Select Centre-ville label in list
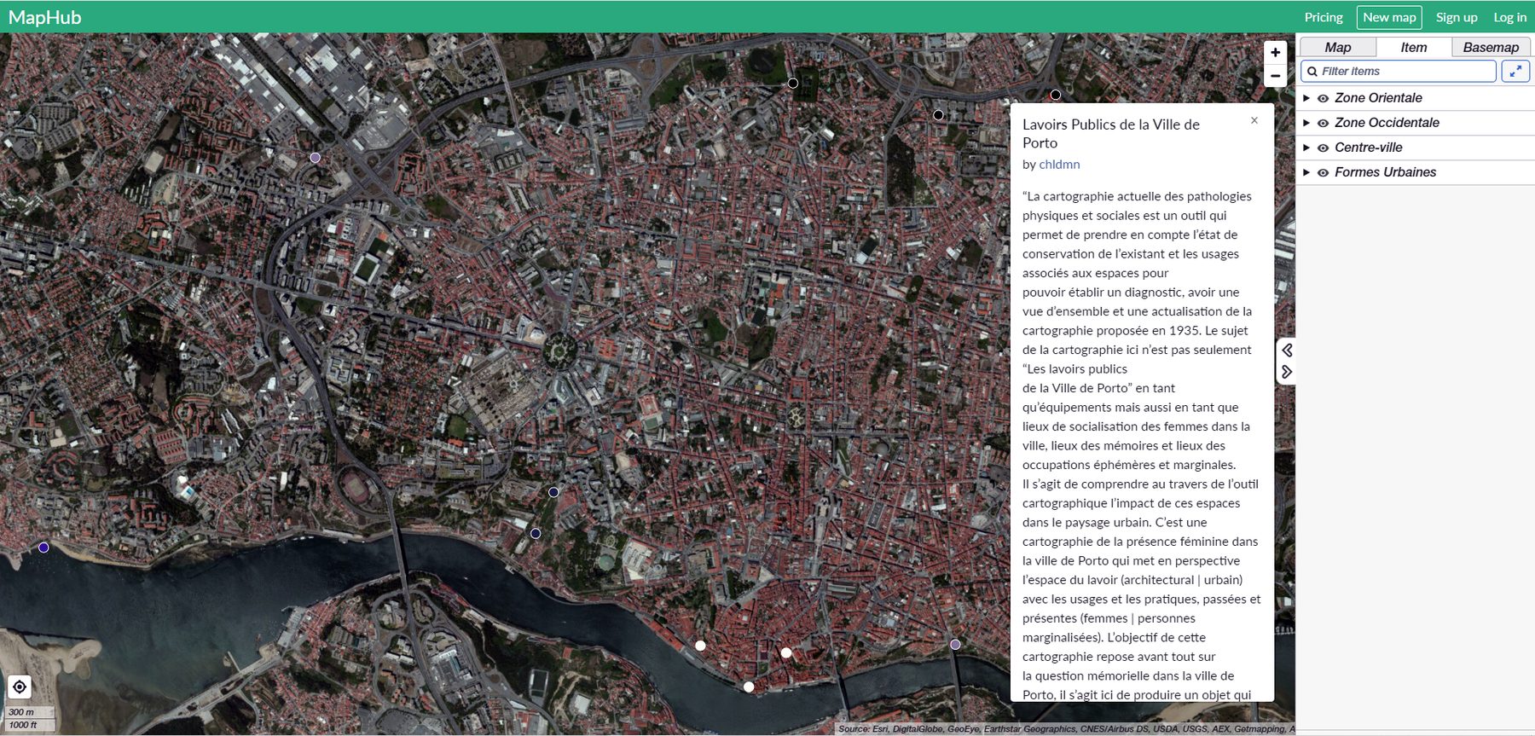 coord(1368,148)
